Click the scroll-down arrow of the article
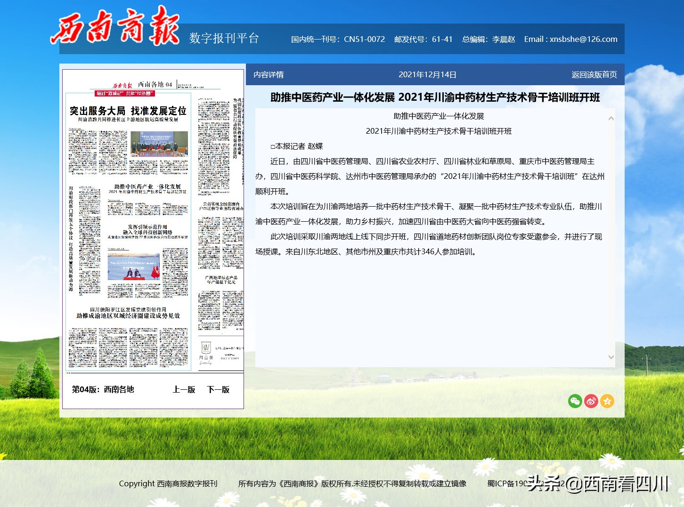The height and width of the screenshot is (507, 684). pos(611,357)
